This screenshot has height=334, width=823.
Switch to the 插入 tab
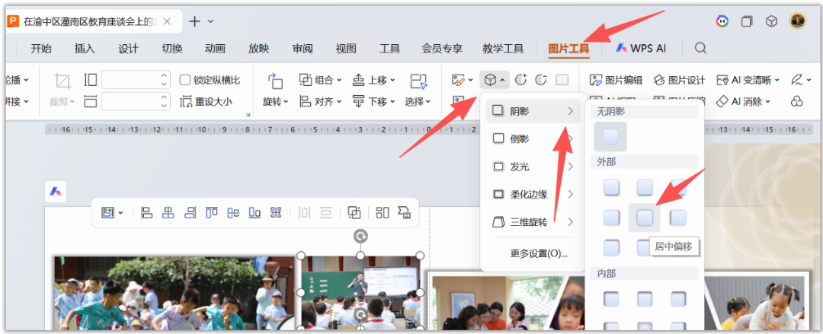click(85, 48)
